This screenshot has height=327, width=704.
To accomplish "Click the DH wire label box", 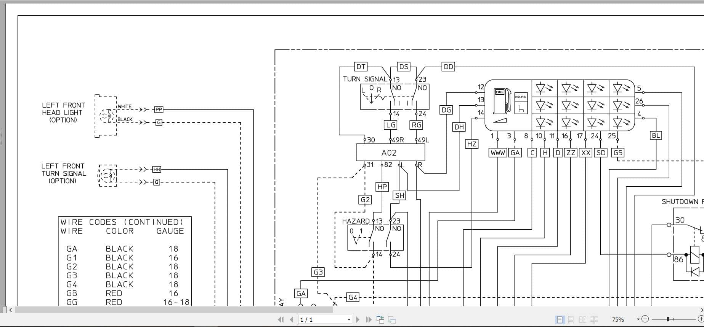I will (459, 127).
